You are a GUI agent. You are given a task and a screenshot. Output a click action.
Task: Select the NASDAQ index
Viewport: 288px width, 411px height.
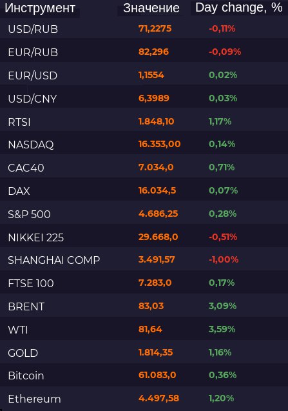[31, 145]
